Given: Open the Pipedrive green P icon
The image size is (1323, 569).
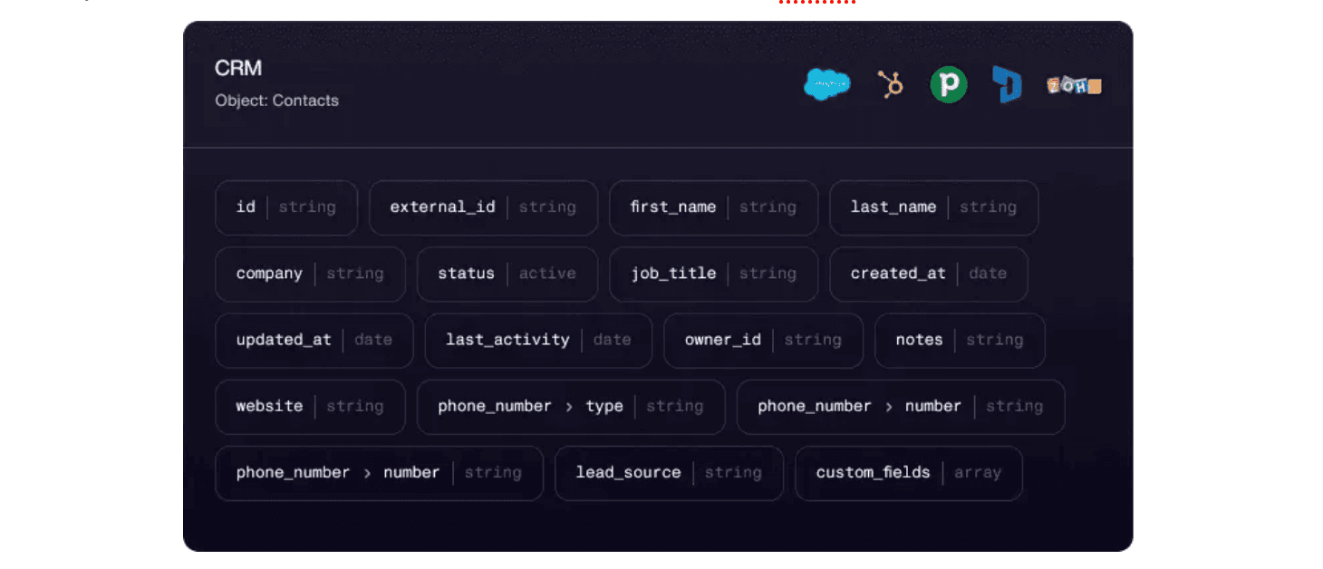Looking at the screenshot, I should click(948, 85).
